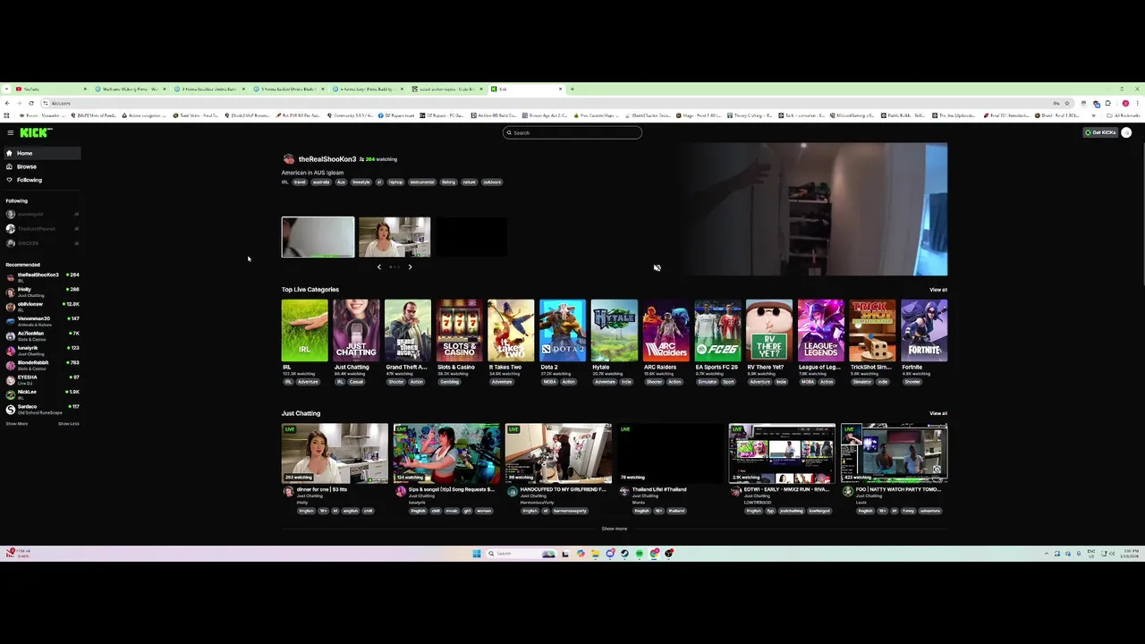Show previous featured stream arrow

click(x=378, y=267)
